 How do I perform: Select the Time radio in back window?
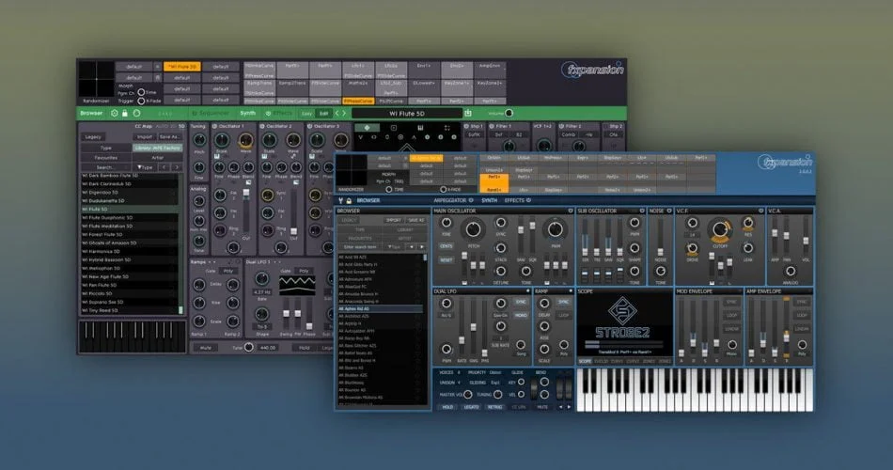(x=141, y=92)
